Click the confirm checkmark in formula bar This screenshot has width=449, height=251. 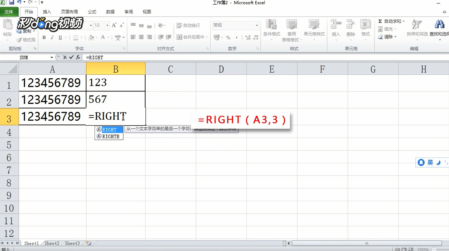click(71, 57)
